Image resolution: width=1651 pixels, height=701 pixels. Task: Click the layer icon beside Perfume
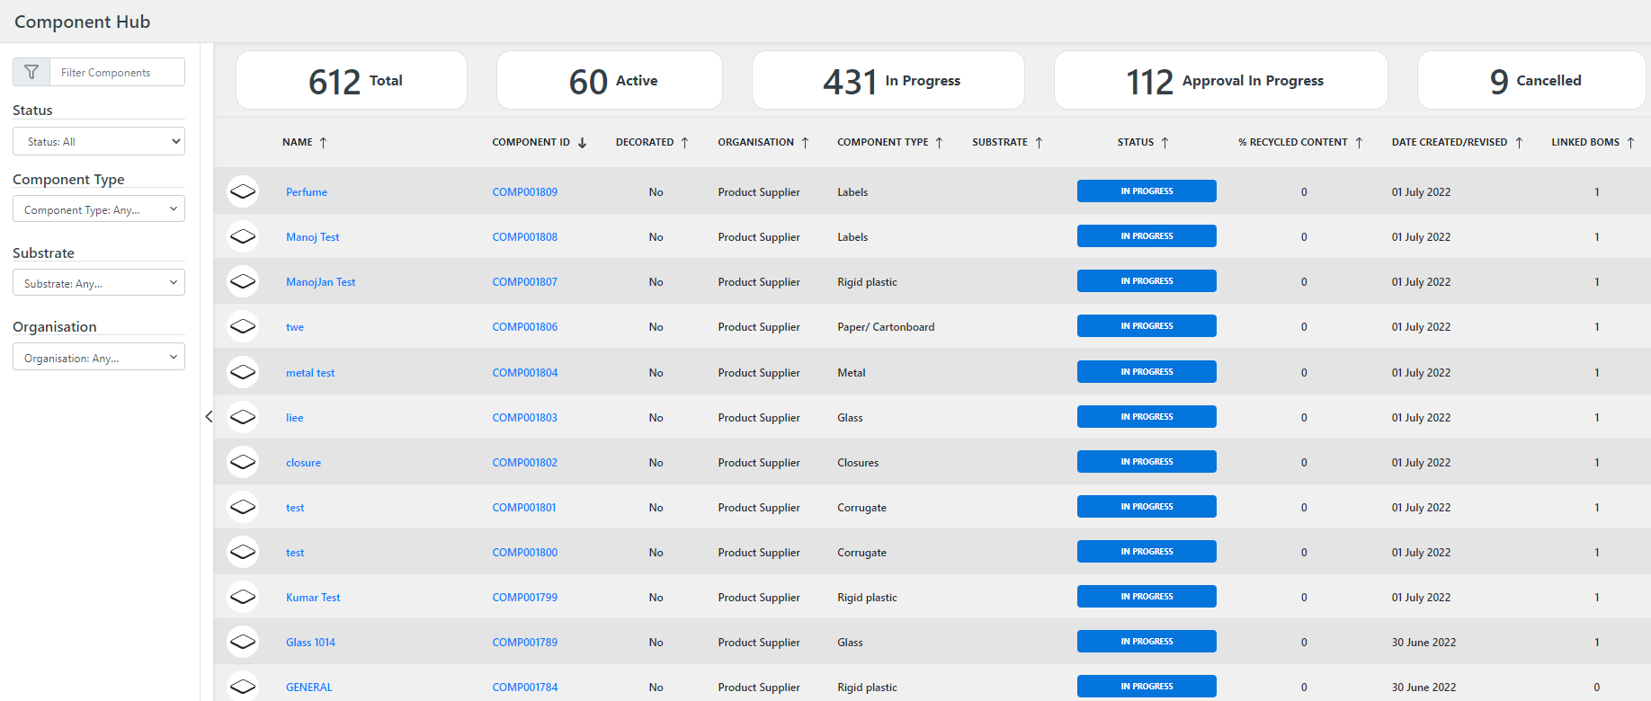pos(243,191)
